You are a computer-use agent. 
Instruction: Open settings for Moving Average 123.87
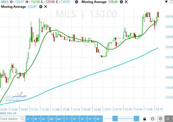41,6
